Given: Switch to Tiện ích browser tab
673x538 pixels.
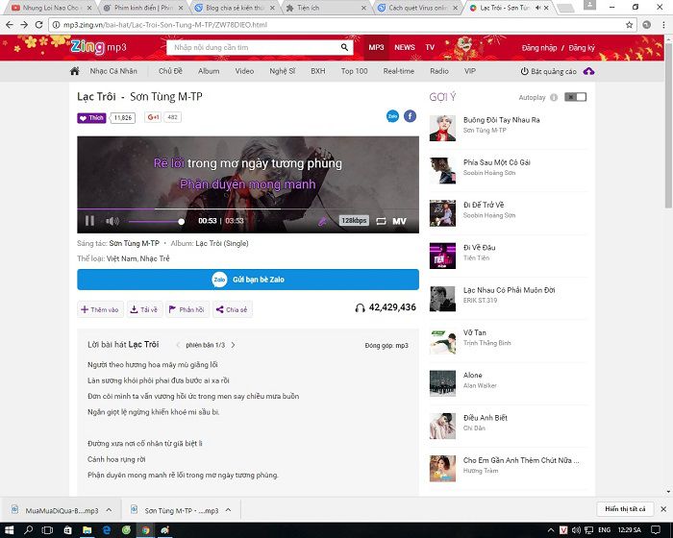Looking at the screenshot, I should click(x=326, y=8).
